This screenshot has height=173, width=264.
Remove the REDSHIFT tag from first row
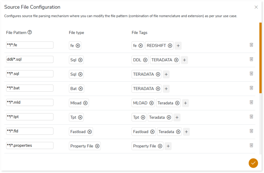pyautogui.click(x=170, y=45)
